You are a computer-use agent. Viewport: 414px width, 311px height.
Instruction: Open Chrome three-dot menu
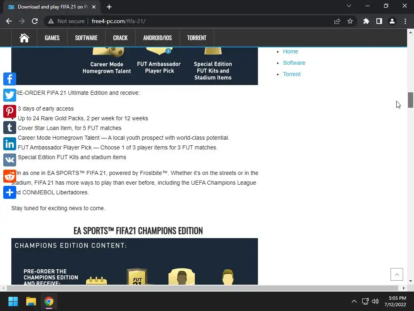click(x=405, y=21)
